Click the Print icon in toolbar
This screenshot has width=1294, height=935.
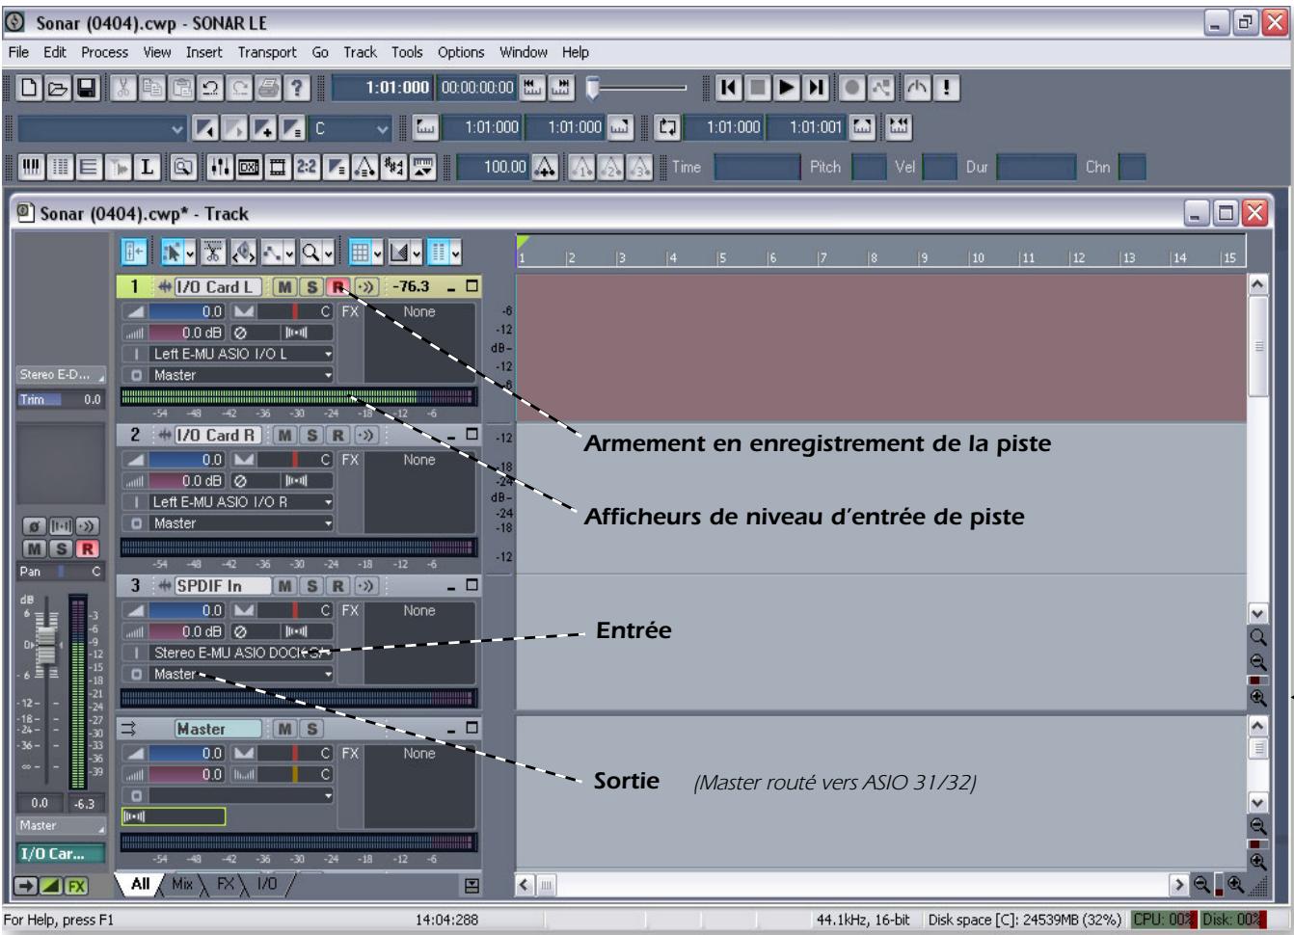268,89
